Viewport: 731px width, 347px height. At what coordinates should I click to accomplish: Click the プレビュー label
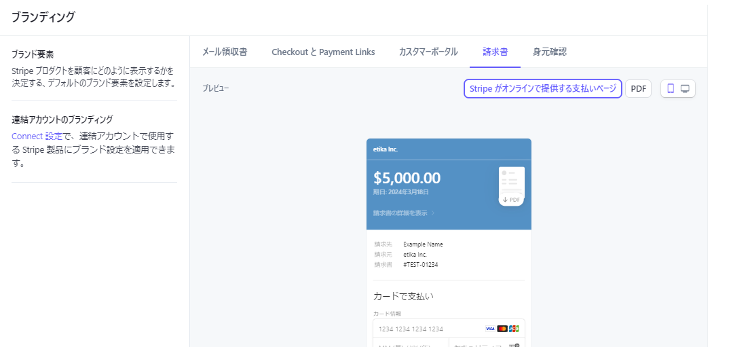pos(216,88)
